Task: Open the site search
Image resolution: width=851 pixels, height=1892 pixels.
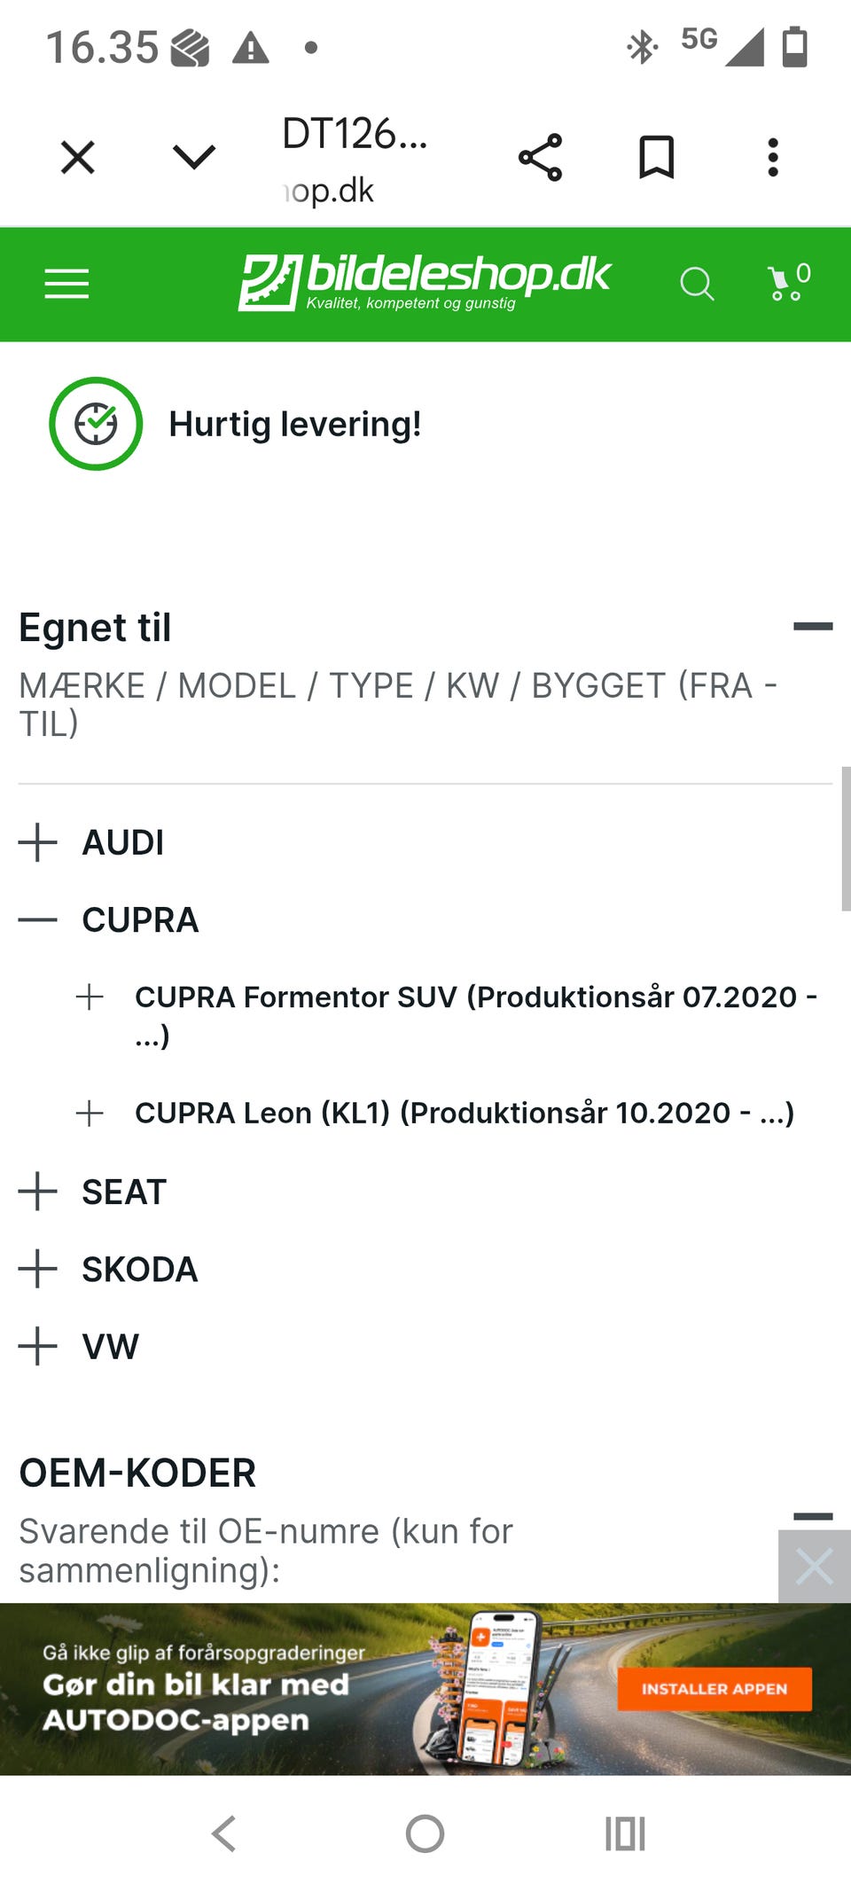Action: pos(696,284)
